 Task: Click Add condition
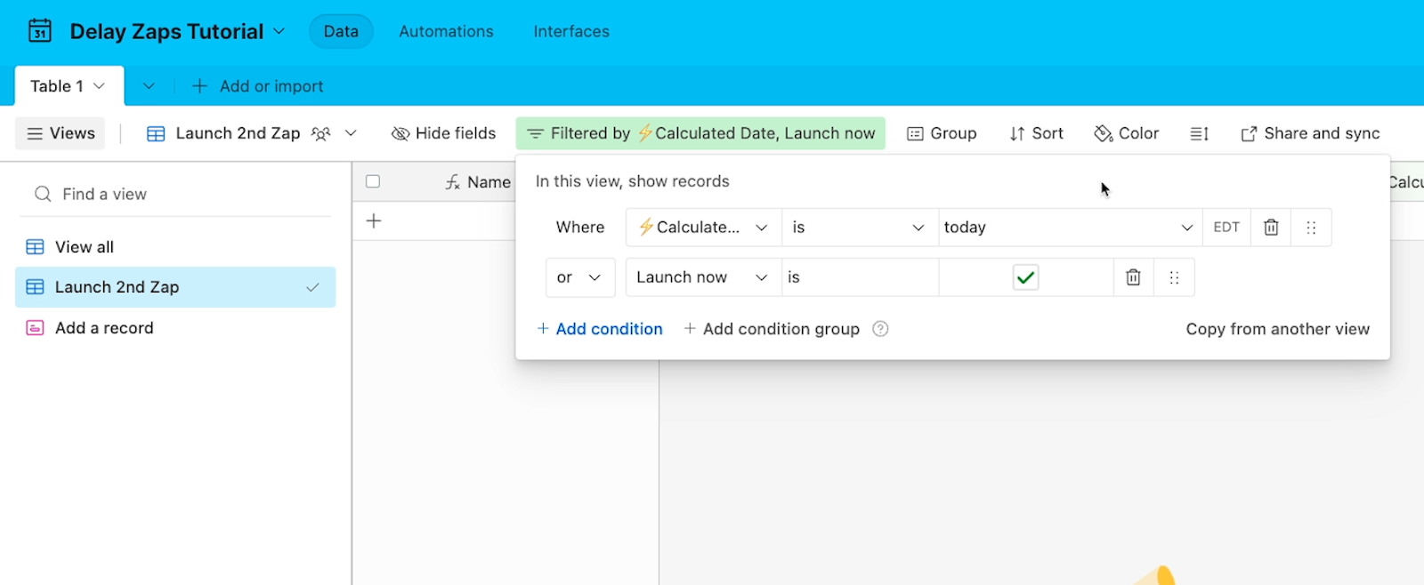pyautogui.click(x=600, y=329)
